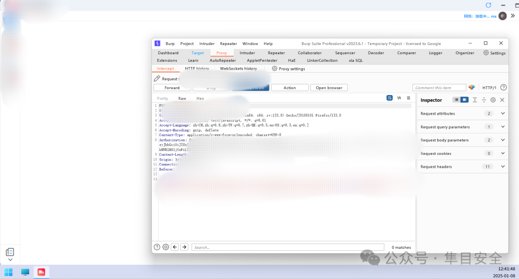
Task: Pick a highlight color for this item
Action: pos(472,88)
